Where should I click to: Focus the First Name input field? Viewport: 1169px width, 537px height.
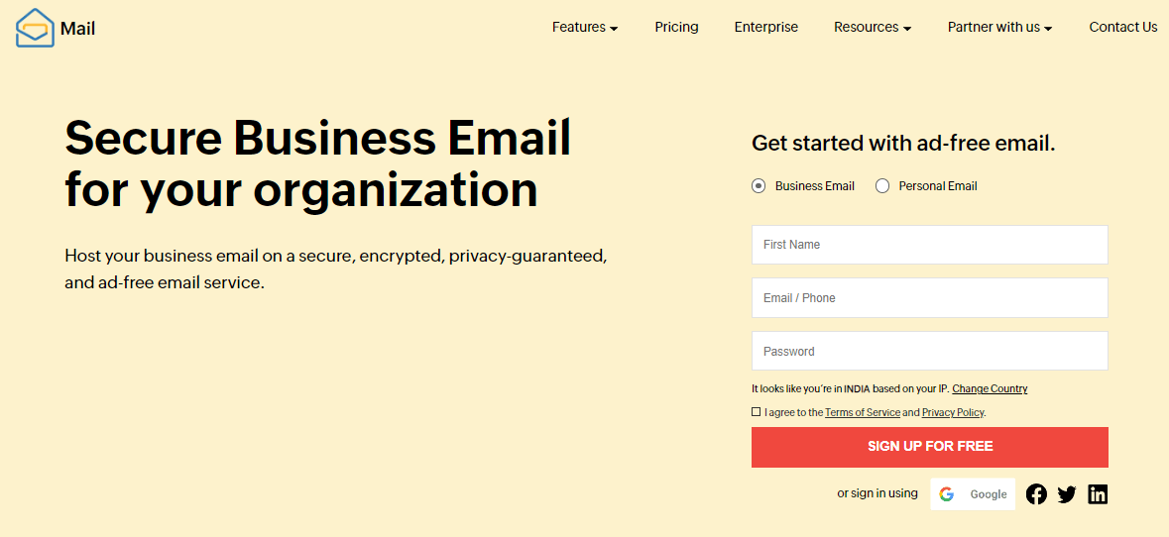[x=930, y=245]
